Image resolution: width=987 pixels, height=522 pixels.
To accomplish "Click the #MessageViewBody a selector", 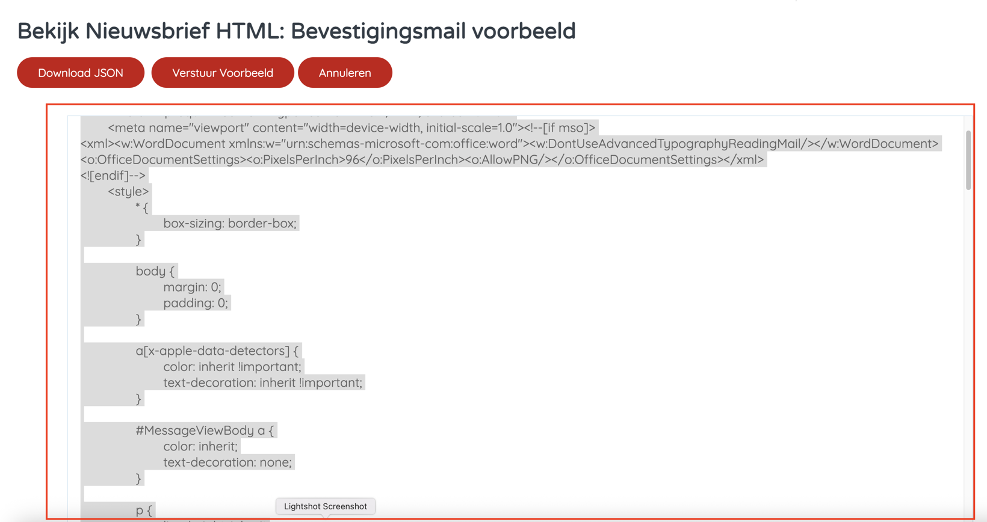I will 205,431.
